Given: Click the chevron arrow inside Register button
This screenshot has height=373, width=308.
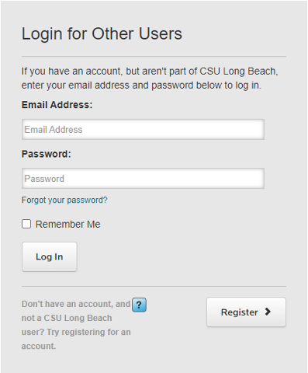Looking at the screenshot, I should 268,312.
